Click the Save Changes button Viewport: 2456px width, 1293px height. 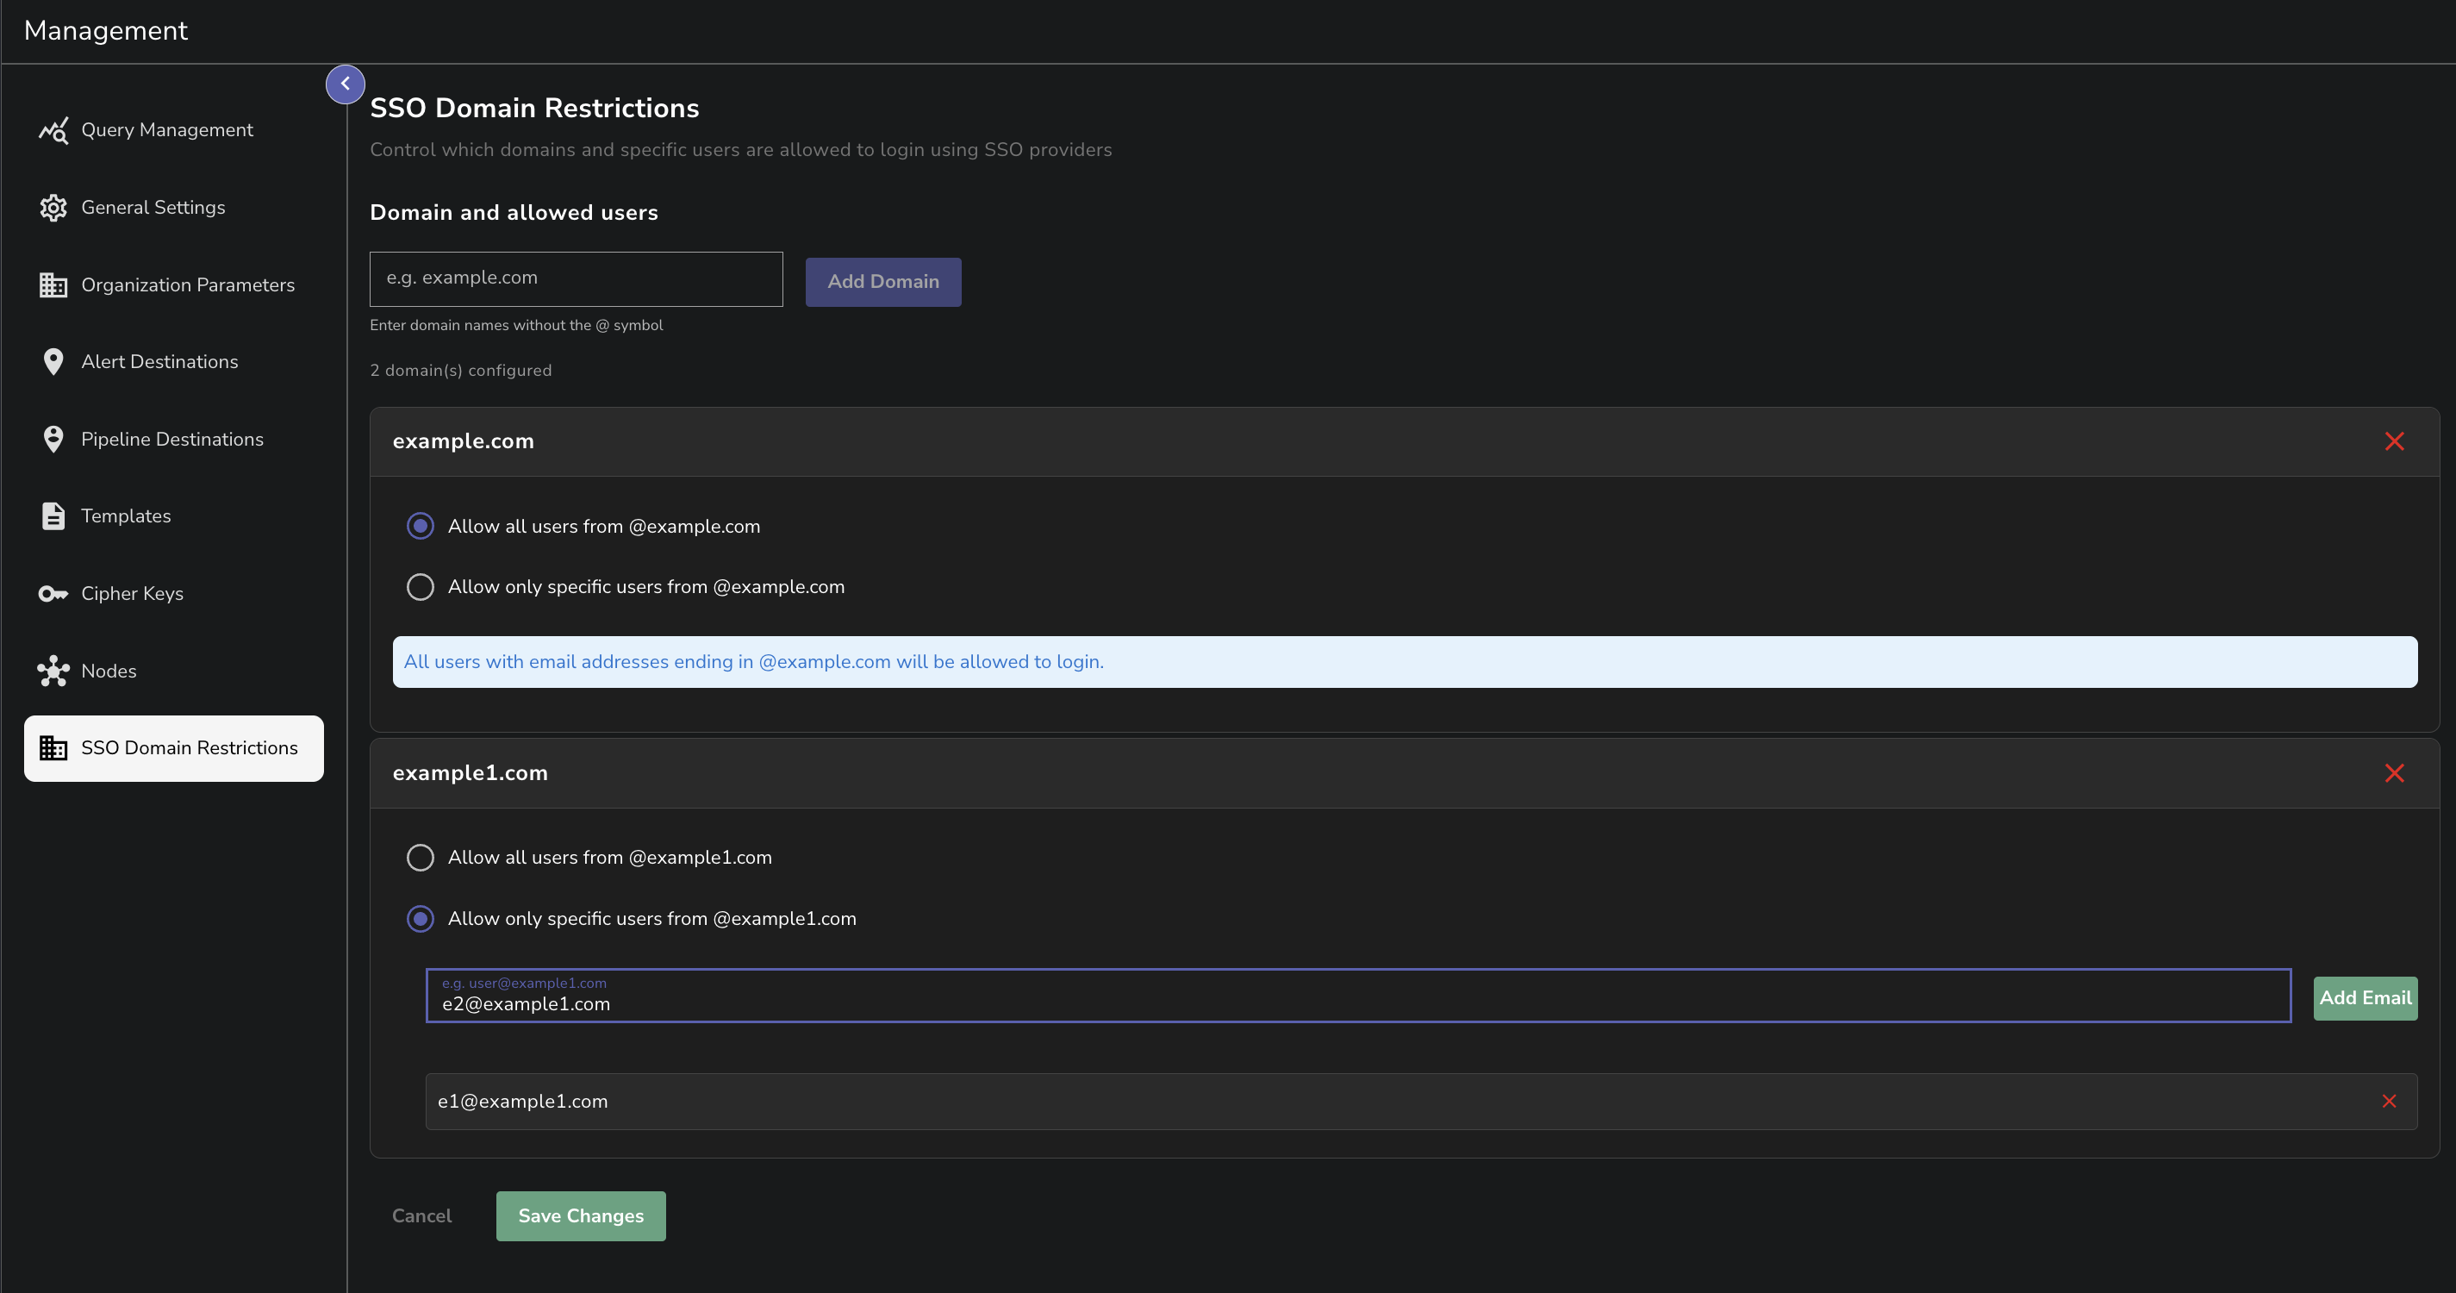[581, 1215]
